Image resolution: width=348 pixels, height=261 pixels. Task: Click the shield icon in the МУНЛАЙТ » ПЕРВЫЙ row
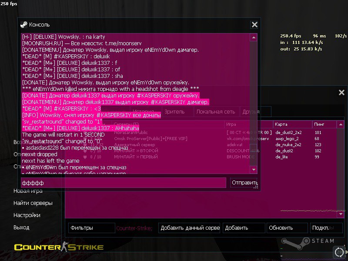[85, 157]
